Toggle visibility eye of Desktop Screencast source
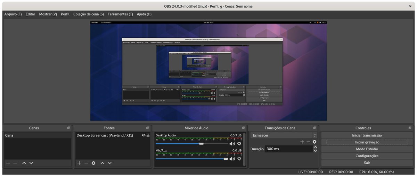 coord(144,135)
